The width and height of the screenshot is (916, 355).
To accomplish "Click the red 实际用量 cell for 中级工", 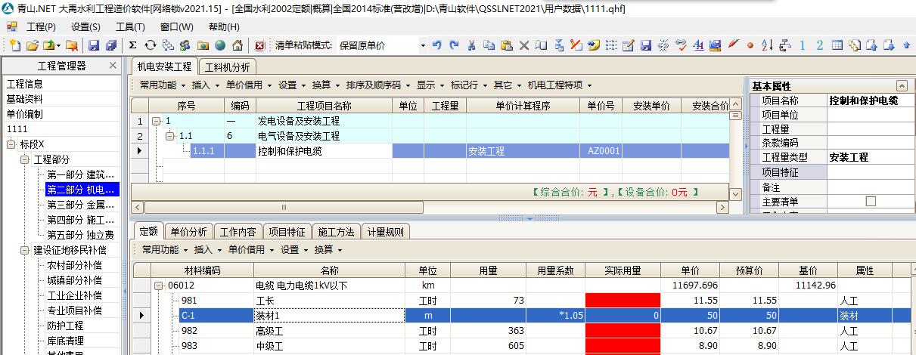I will [623, 346].
